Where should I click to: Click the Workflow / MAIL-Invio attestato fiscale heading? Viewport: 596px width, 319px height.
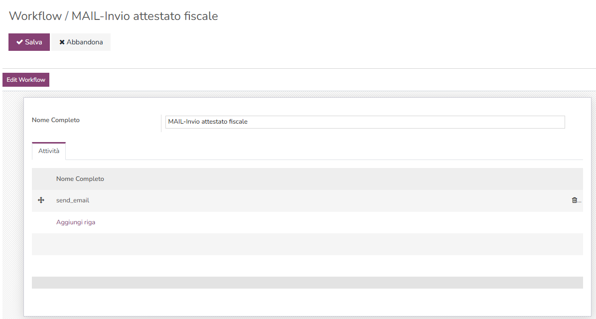(x=113, y=15)
